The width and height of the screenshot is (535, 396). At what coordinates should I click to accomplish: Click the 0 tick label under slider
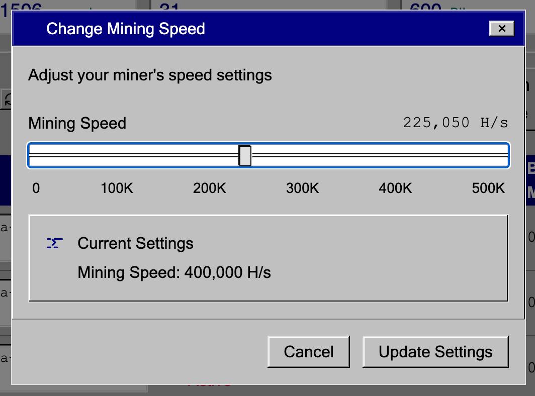coord(36,188)
